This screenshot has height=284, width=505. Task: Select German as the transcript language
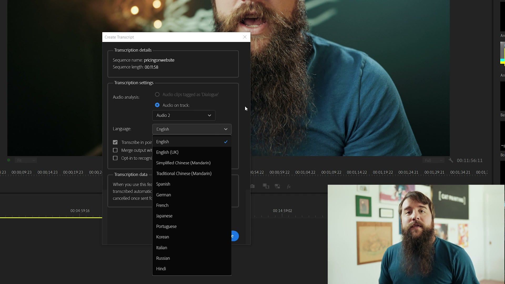[x=192, y=195]
